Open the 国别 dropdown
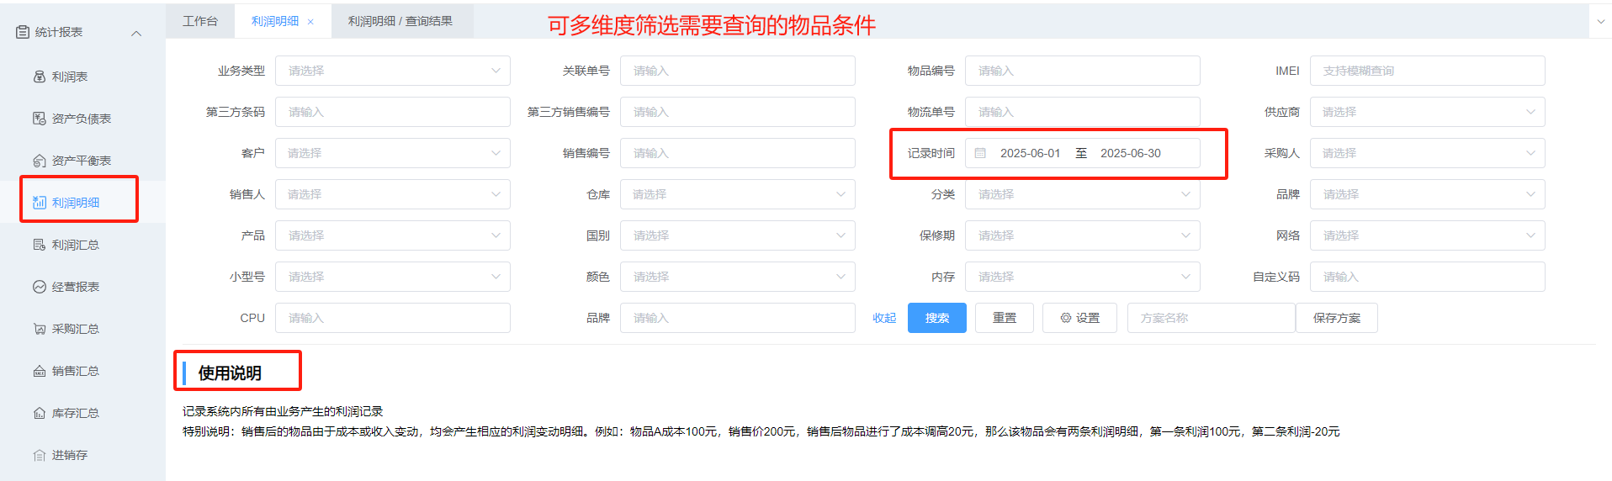Screen dimensions: 1612x481 738,235
